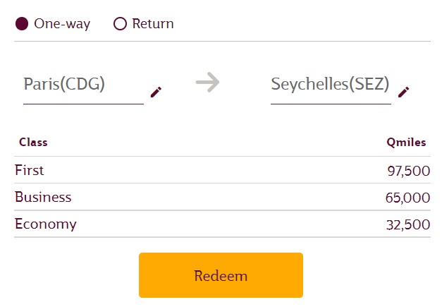Edit the Paris(CDG) origin with pencil icon

(156, 92)
